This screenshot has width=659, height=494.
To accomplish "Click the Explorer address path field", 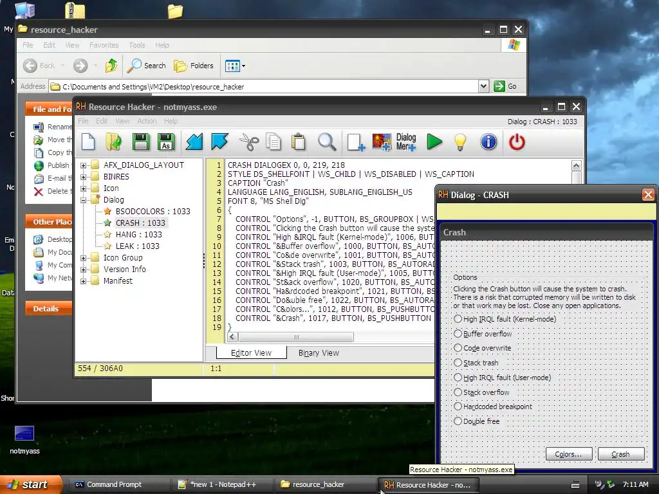I will (x=264, y=87).
